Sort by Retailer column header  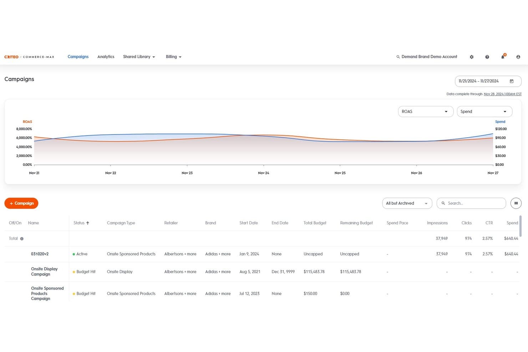click(x=171, y=223)
